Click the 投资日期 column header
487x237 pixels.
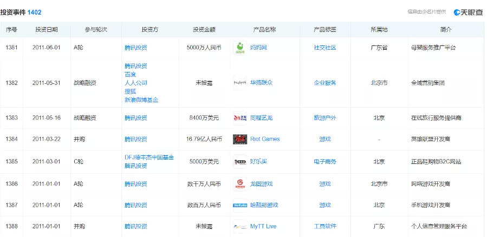tap(46, 30)
